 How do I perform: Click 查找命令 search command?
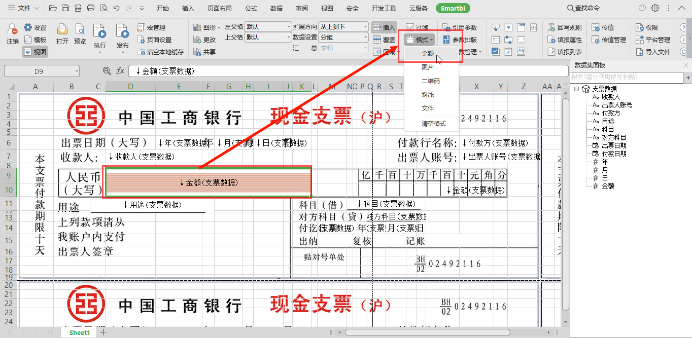coord(583,8)
